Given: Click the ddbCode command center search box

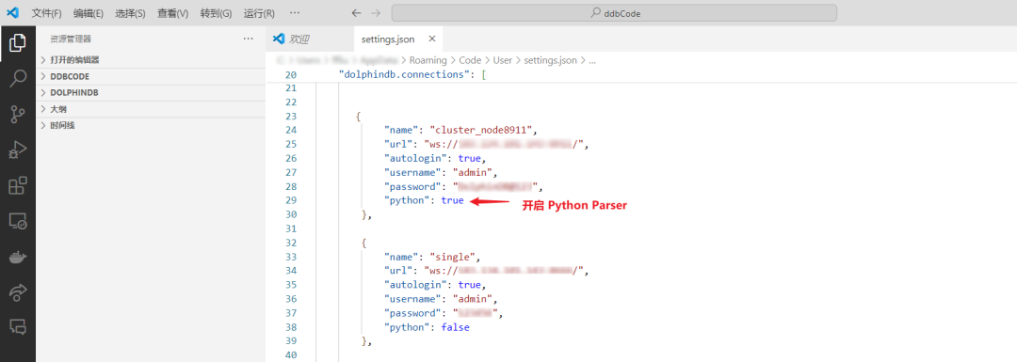Looking at the screenshot, I should (614, 13).
